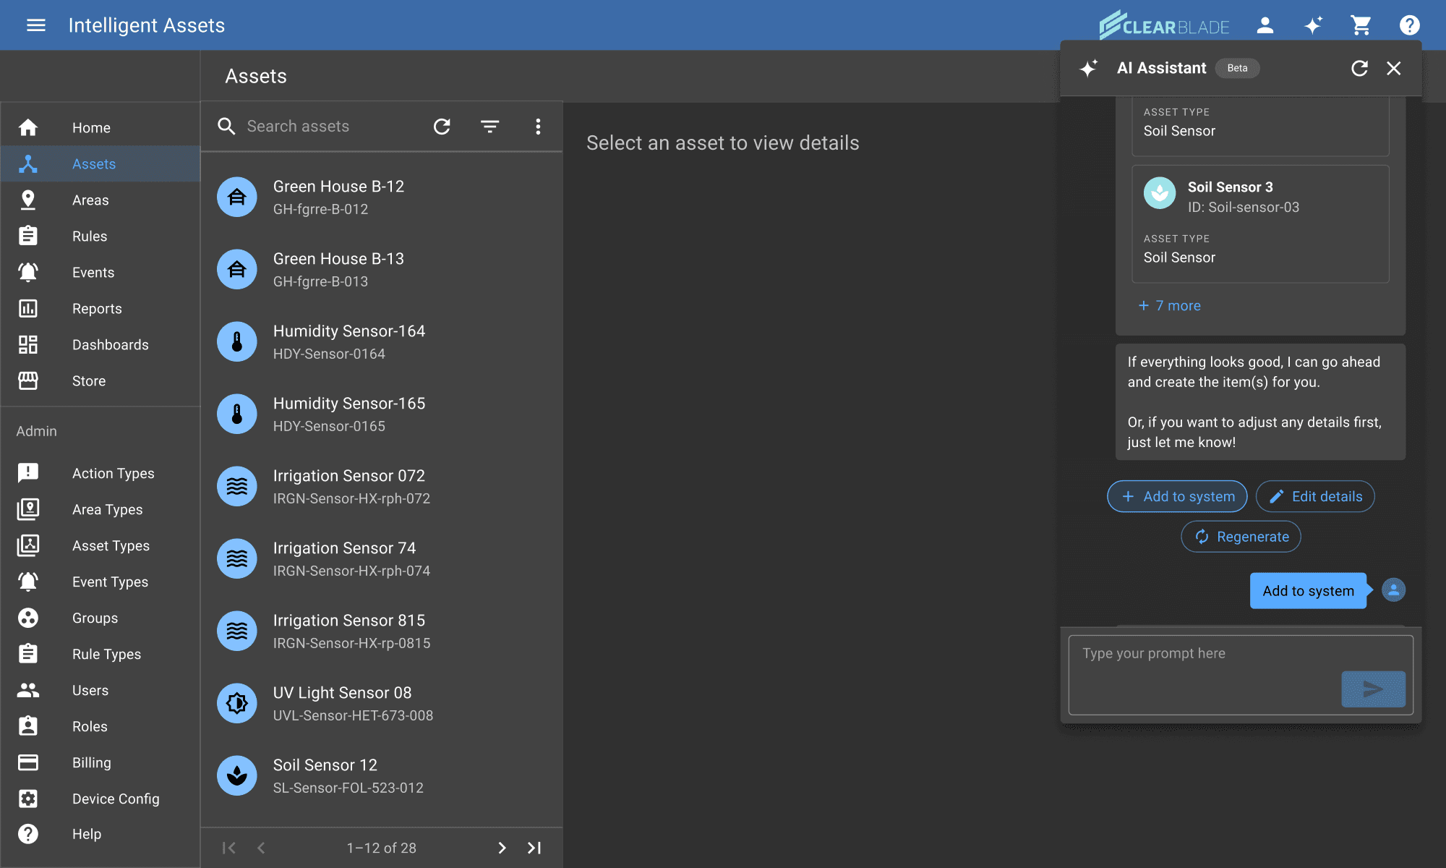This screenshot has width=1446, height=868.
Task: Jump to last page of assets
Action: click(x=534, y=848)
